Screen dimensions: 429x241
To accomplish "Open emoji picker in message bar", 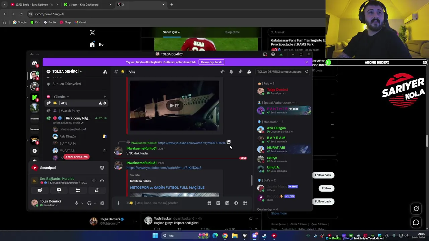I will tap(236, 203).
